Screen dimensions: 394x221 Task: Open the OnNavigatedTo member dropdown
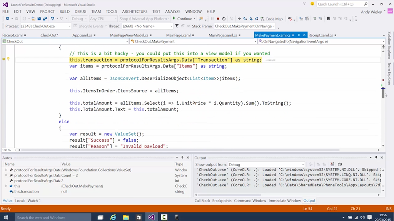(x=322, y=41)
